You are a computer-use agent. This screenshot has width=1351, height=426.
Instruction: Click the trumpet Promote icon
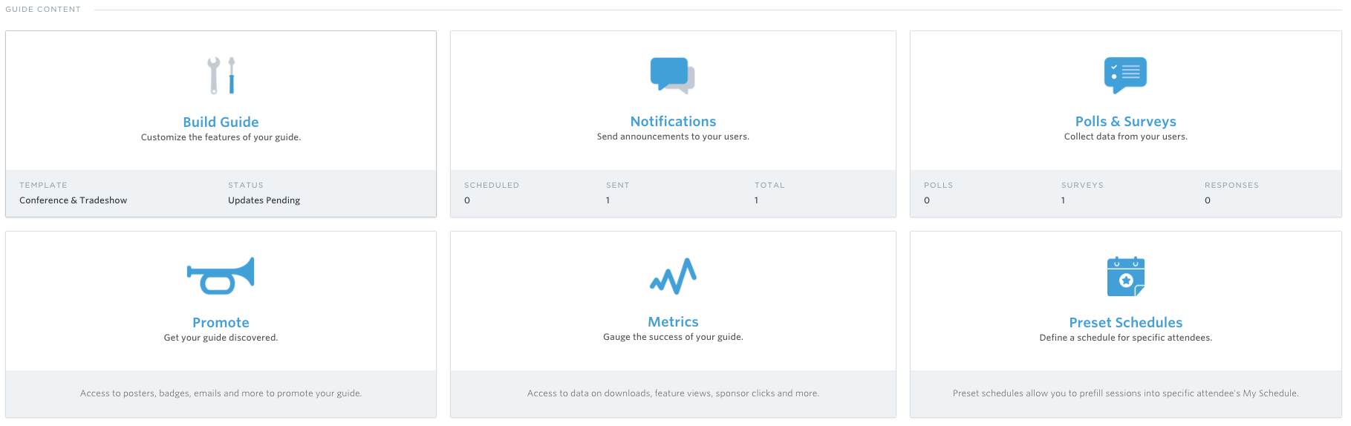221,275
